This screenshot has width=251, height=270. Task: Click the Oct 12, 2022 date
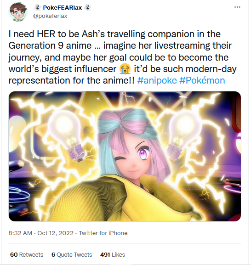pos(55,233)
